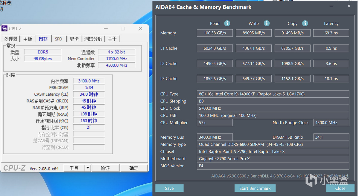359x196 pixels.
Task: Click the CPU Stepping value B0
Action: (x=273, y=101)
